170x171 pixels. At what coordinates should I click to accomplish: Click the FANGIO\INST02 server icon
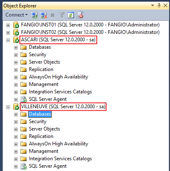pyautogui.click(x=16, y=32)
